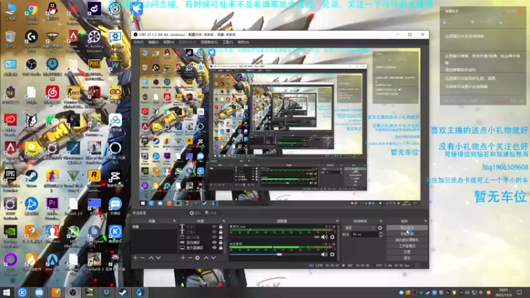Toggle the lock on 游戏捕获 source
Screen dimensions: 530x298
click(221, 242)
